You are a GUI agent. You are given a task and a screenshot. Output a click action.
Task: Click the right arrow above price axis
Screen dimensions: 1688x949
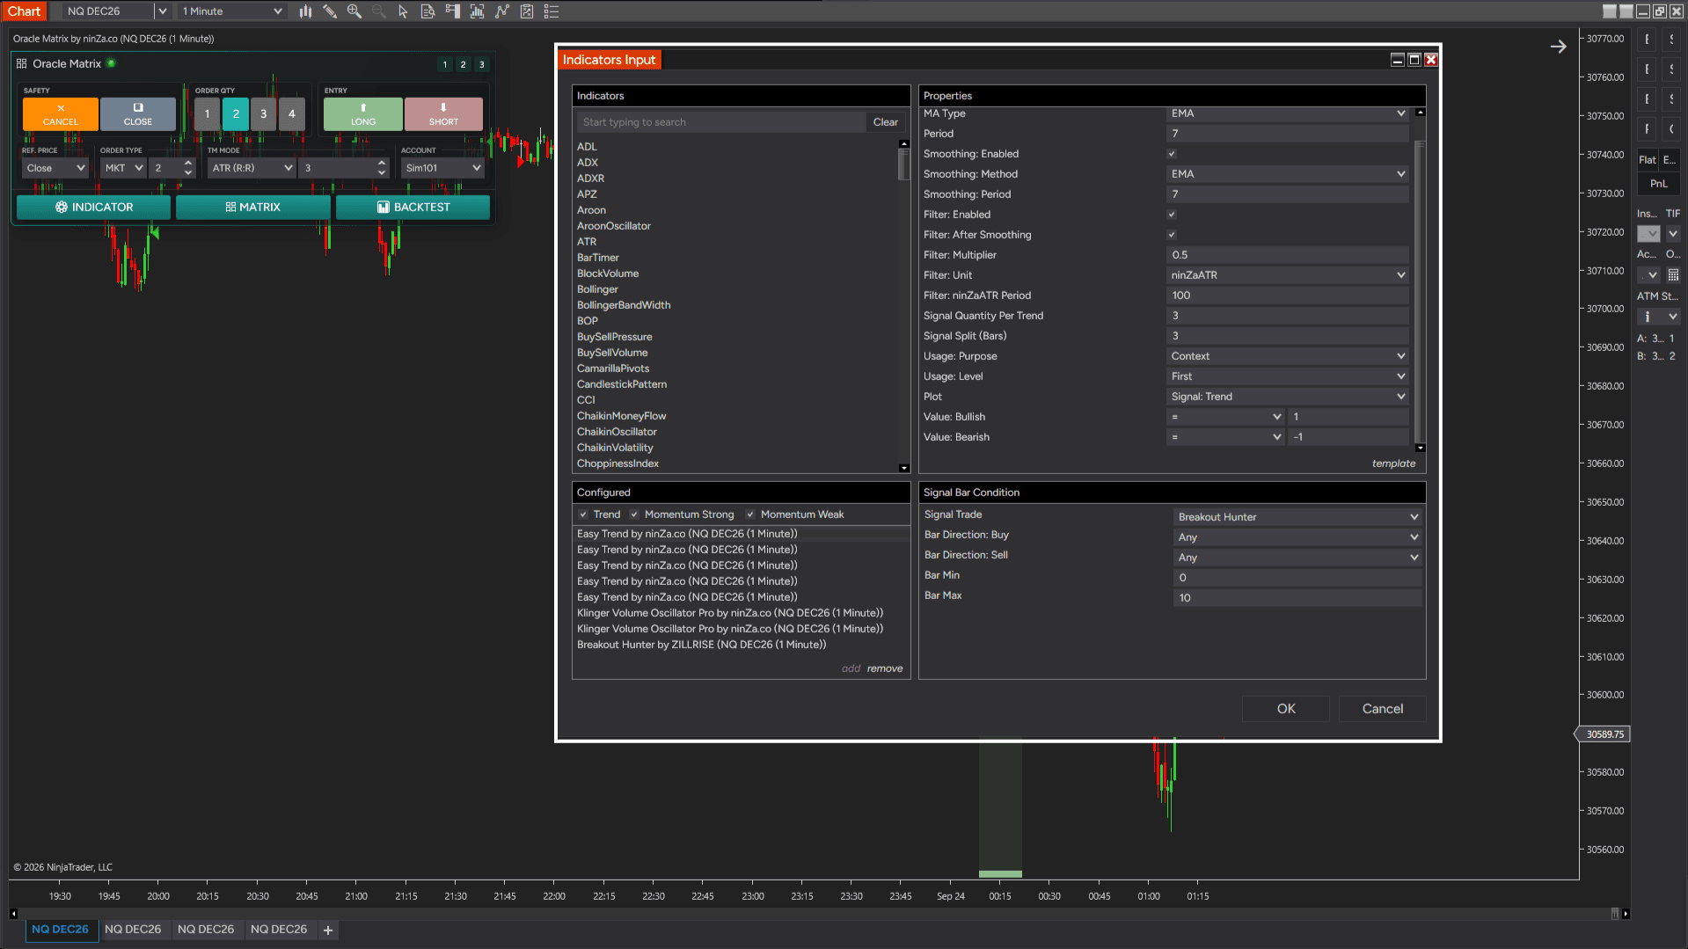click(1558, 47)
